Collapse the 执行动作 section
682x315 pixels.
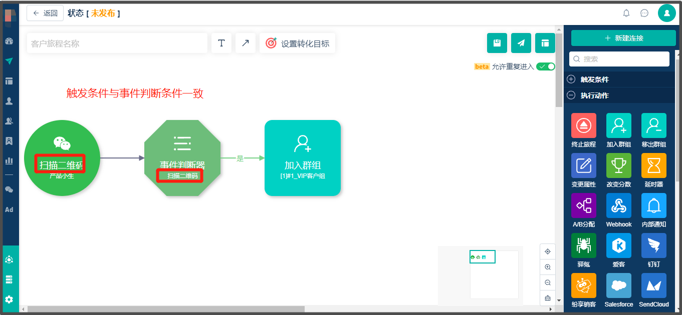(571, 94)
